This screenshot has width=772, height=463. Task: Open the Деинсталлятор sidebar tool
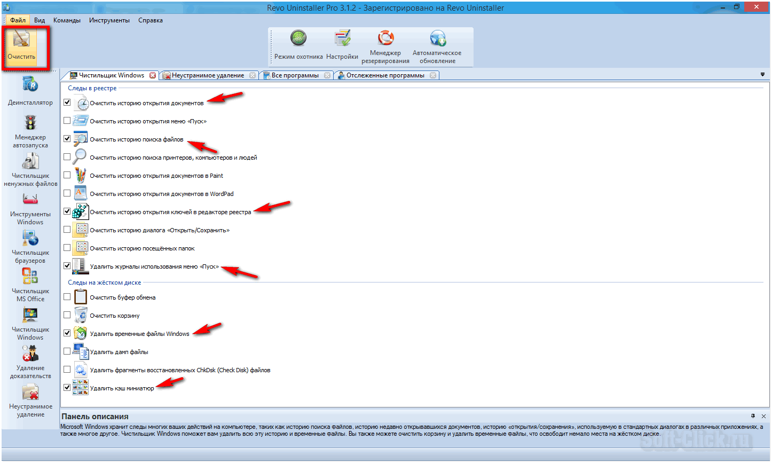coord(30,90)
